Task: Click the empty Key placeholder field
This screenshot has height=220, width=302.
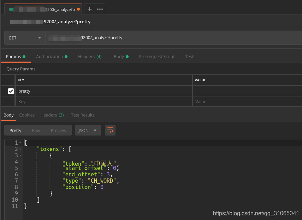Action: (104, 102)
